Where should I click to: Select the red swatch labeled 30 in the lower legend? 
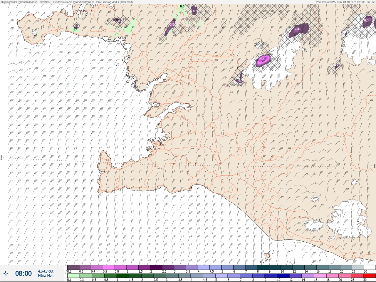click(x=370, y=276)
